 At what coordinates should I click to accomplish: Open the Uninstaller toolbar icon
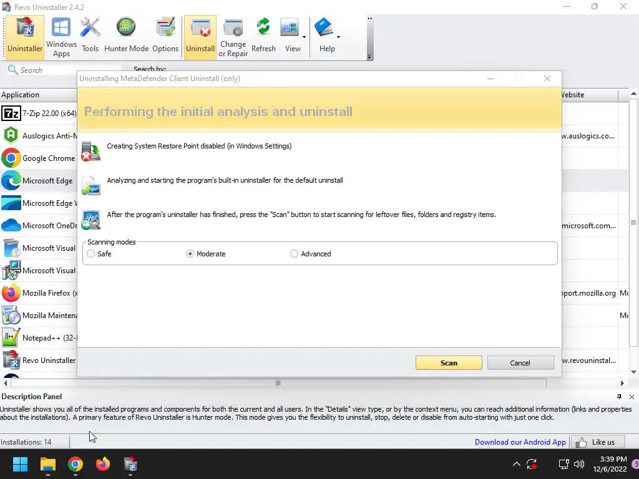pos(25,37)
